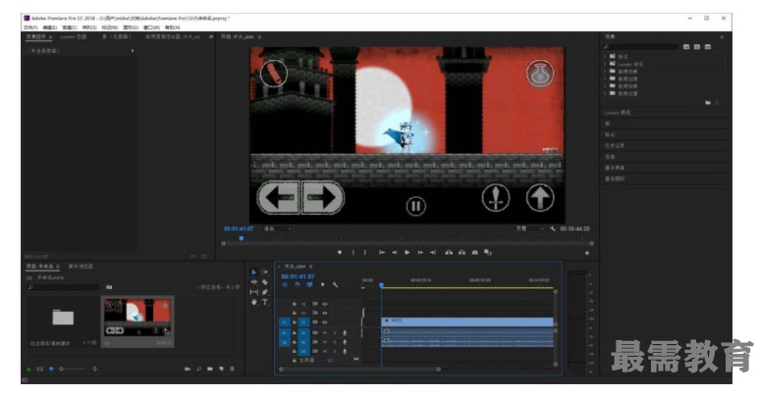Switch to the Lumetri 范围 tab
Image resolution: width=760 pixels, height=395 pixels.
tap(74, 37)
